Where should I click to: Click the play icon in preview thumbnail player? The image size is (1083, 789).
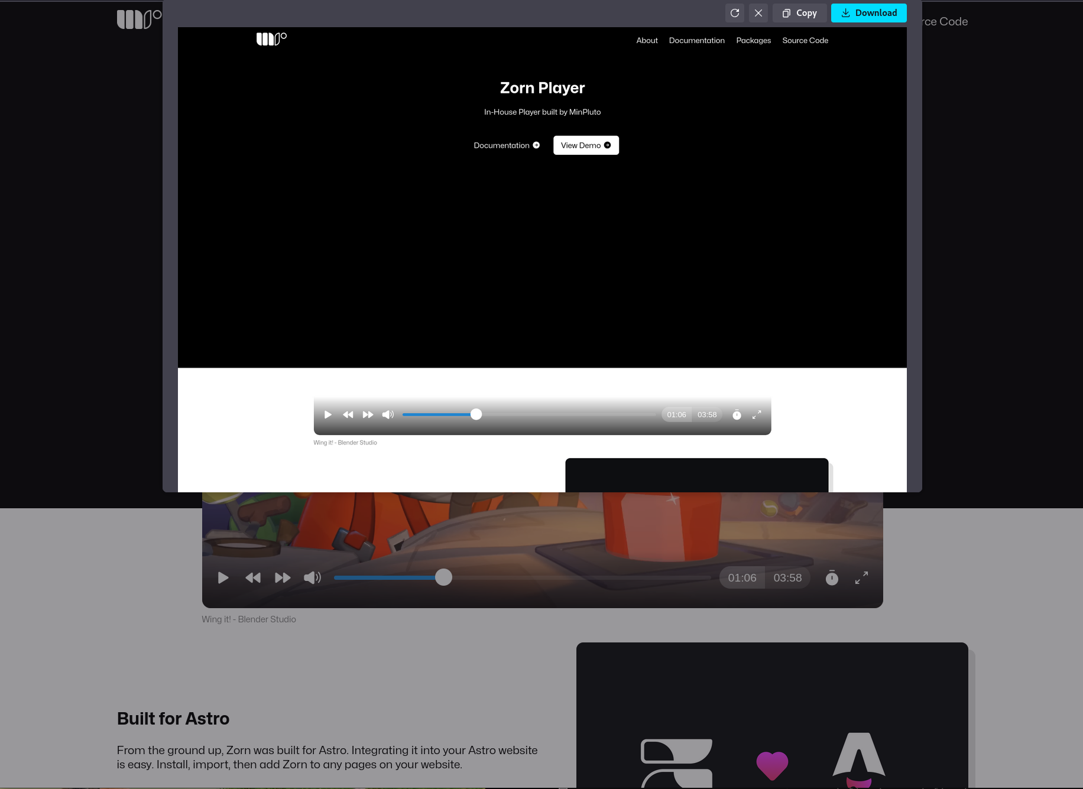328,415
